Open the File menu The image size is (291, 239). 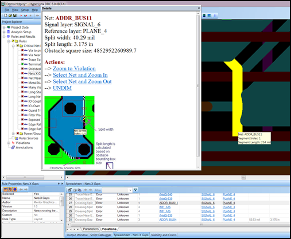click(x=7, y=10)
